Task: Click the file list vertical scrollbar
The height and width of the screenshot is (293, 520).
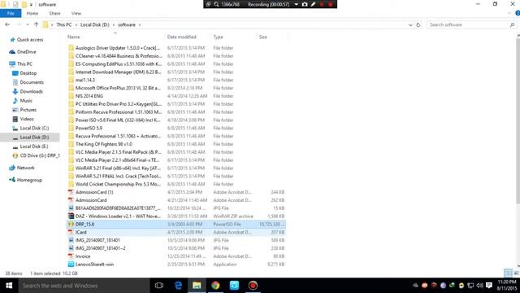Action: click(x=518, y=120)
